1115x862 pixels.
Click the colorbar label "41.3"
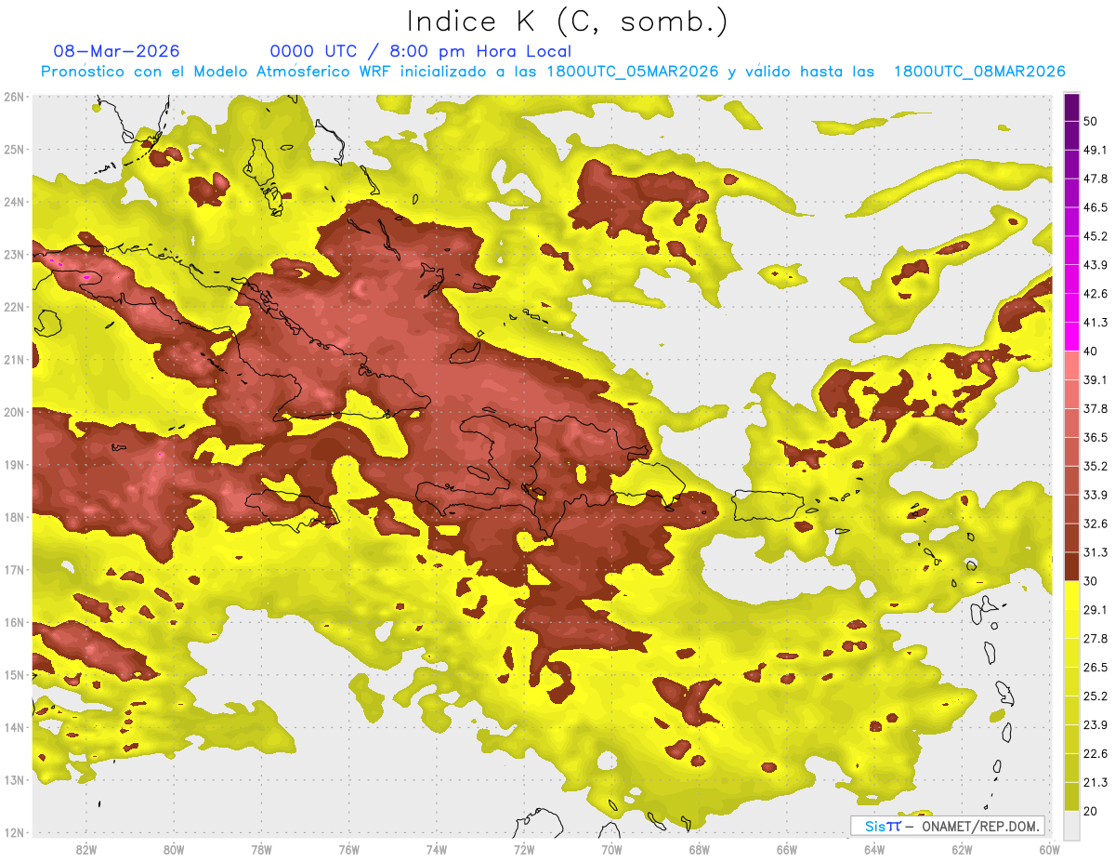[1095, 323]
